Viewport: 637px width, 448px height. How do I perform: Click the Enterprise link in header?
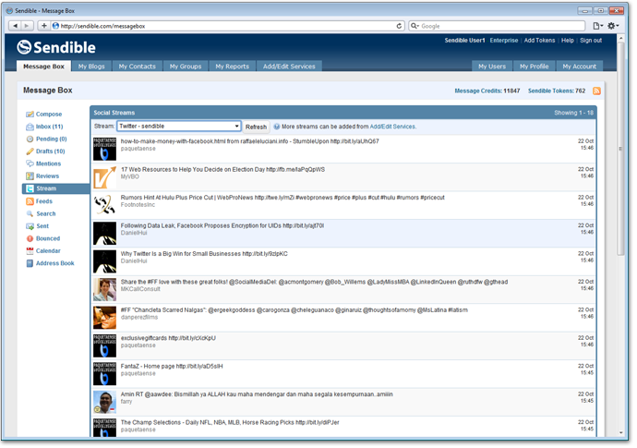coord(504,41)
